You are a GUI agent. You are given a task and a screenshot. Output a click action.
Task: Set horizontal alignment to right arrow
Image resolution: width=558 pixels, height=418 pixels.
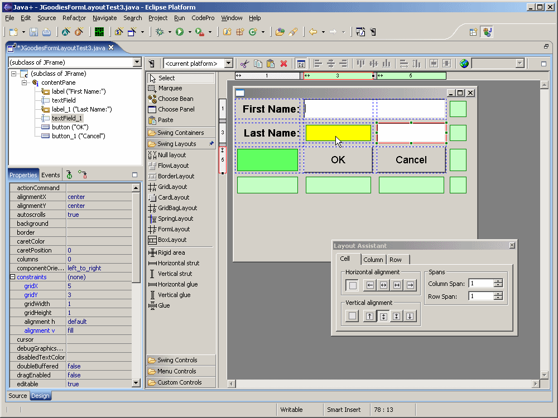pyautogui.click(x=410, y=285)
